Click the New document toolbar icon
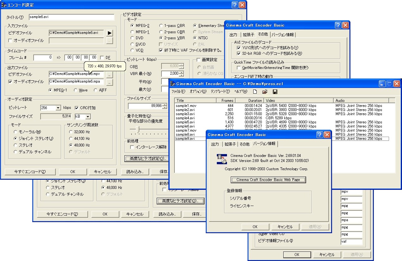Viewport: 402px width, 261px height. (255, 92)
